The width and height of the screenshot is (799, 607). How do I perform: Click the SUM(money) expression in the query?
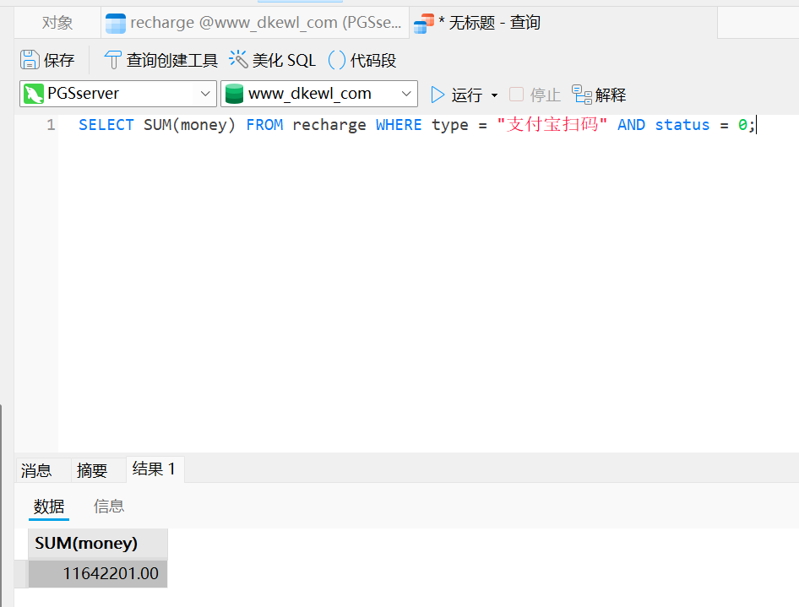[189, 125]
